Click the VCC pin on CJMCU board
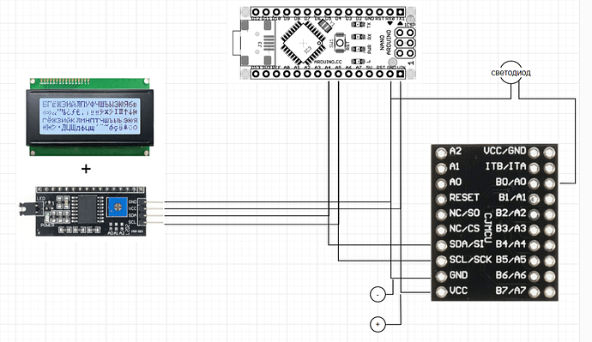The height and width of the screenshot is (342, 592). tap(441, 291)
